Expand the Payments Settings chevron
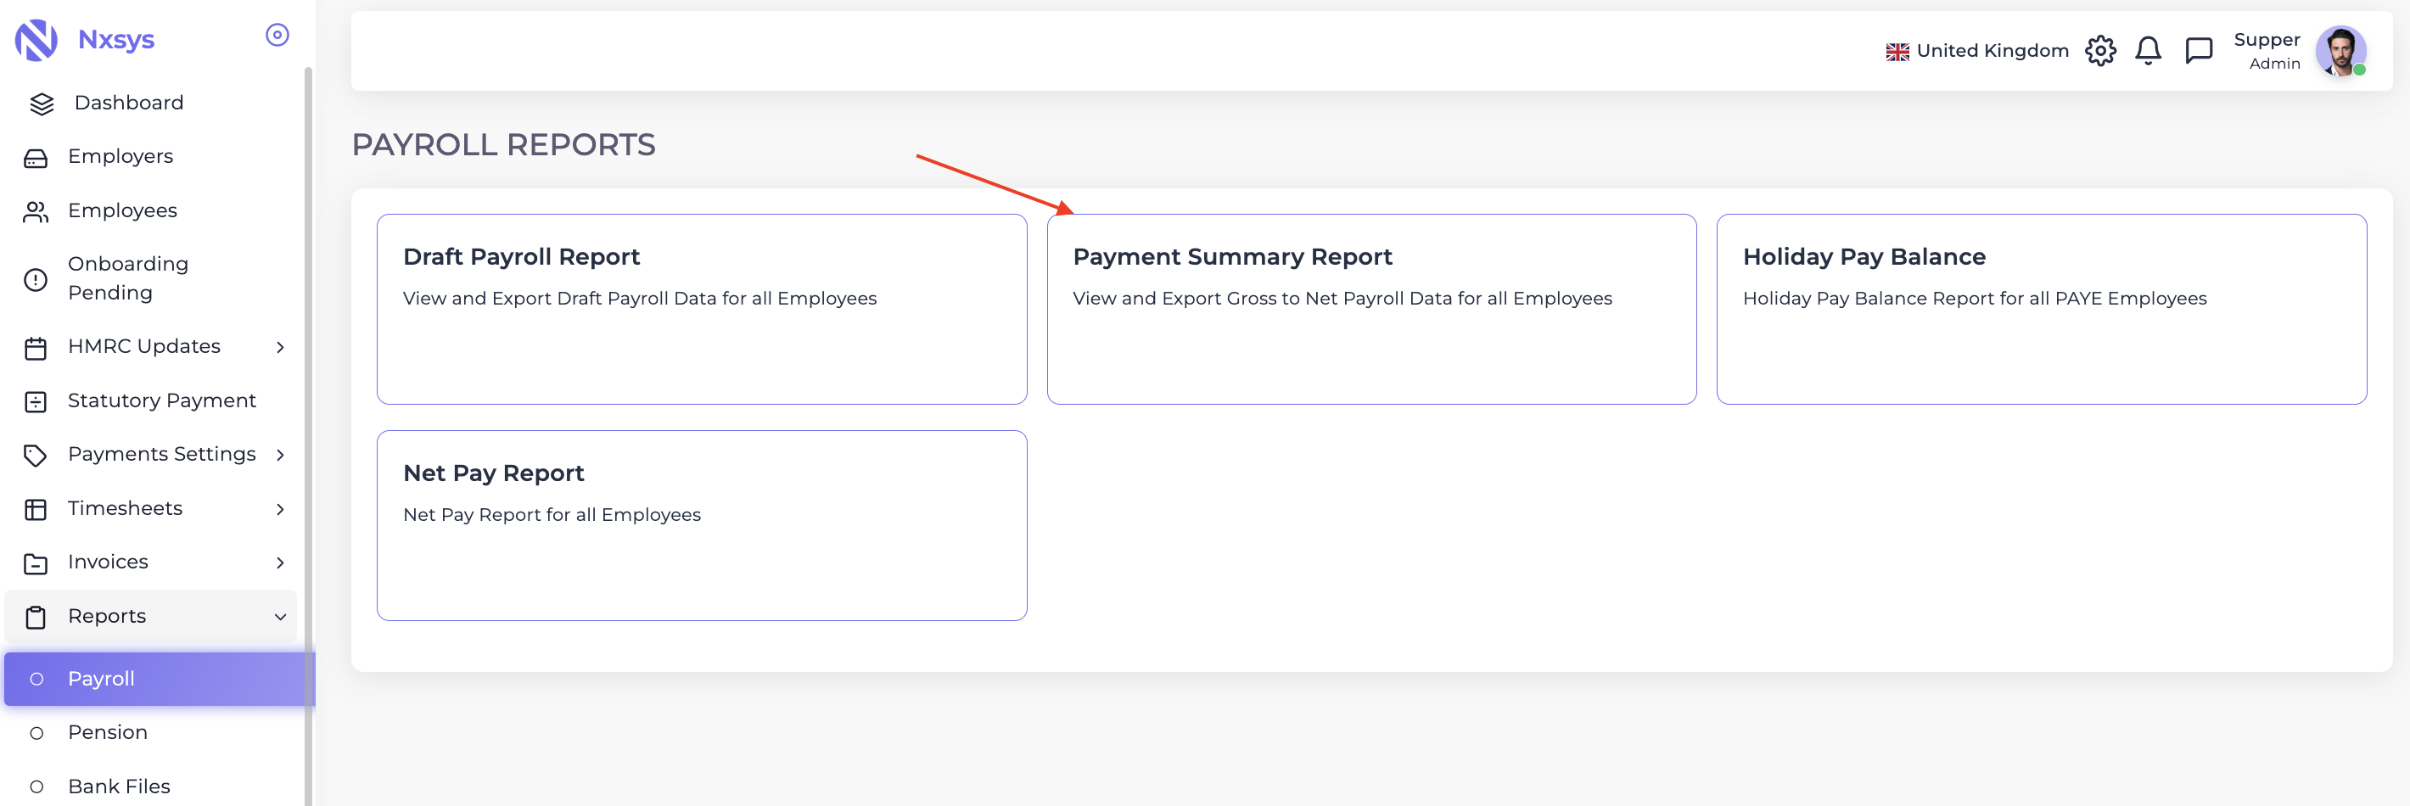 point(280,456)
